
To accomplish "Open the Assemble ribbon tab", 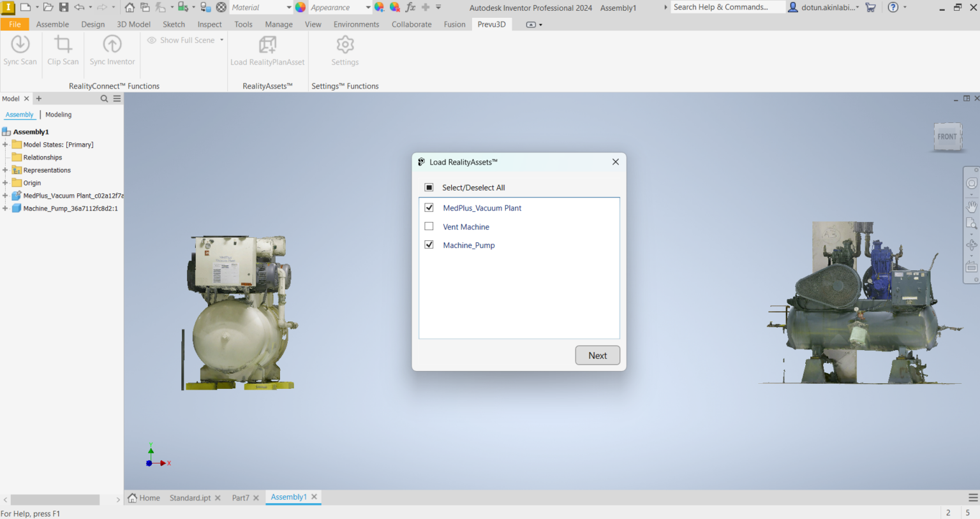I will pyautogui.click(x=52, y=24).
